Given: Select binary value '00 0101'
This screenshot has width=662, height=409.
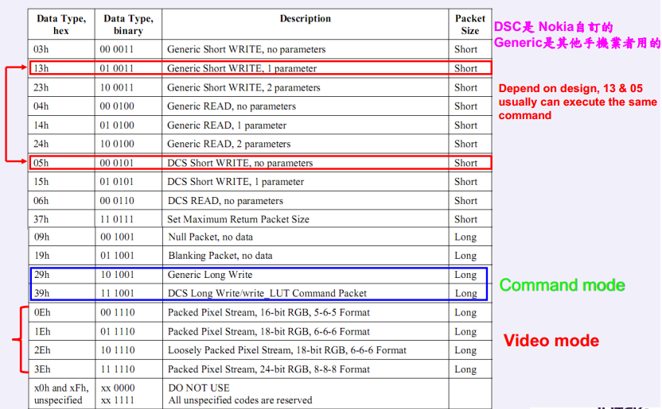Looking at the screenshot, I should pyautogui.click(x=116, y=163).
